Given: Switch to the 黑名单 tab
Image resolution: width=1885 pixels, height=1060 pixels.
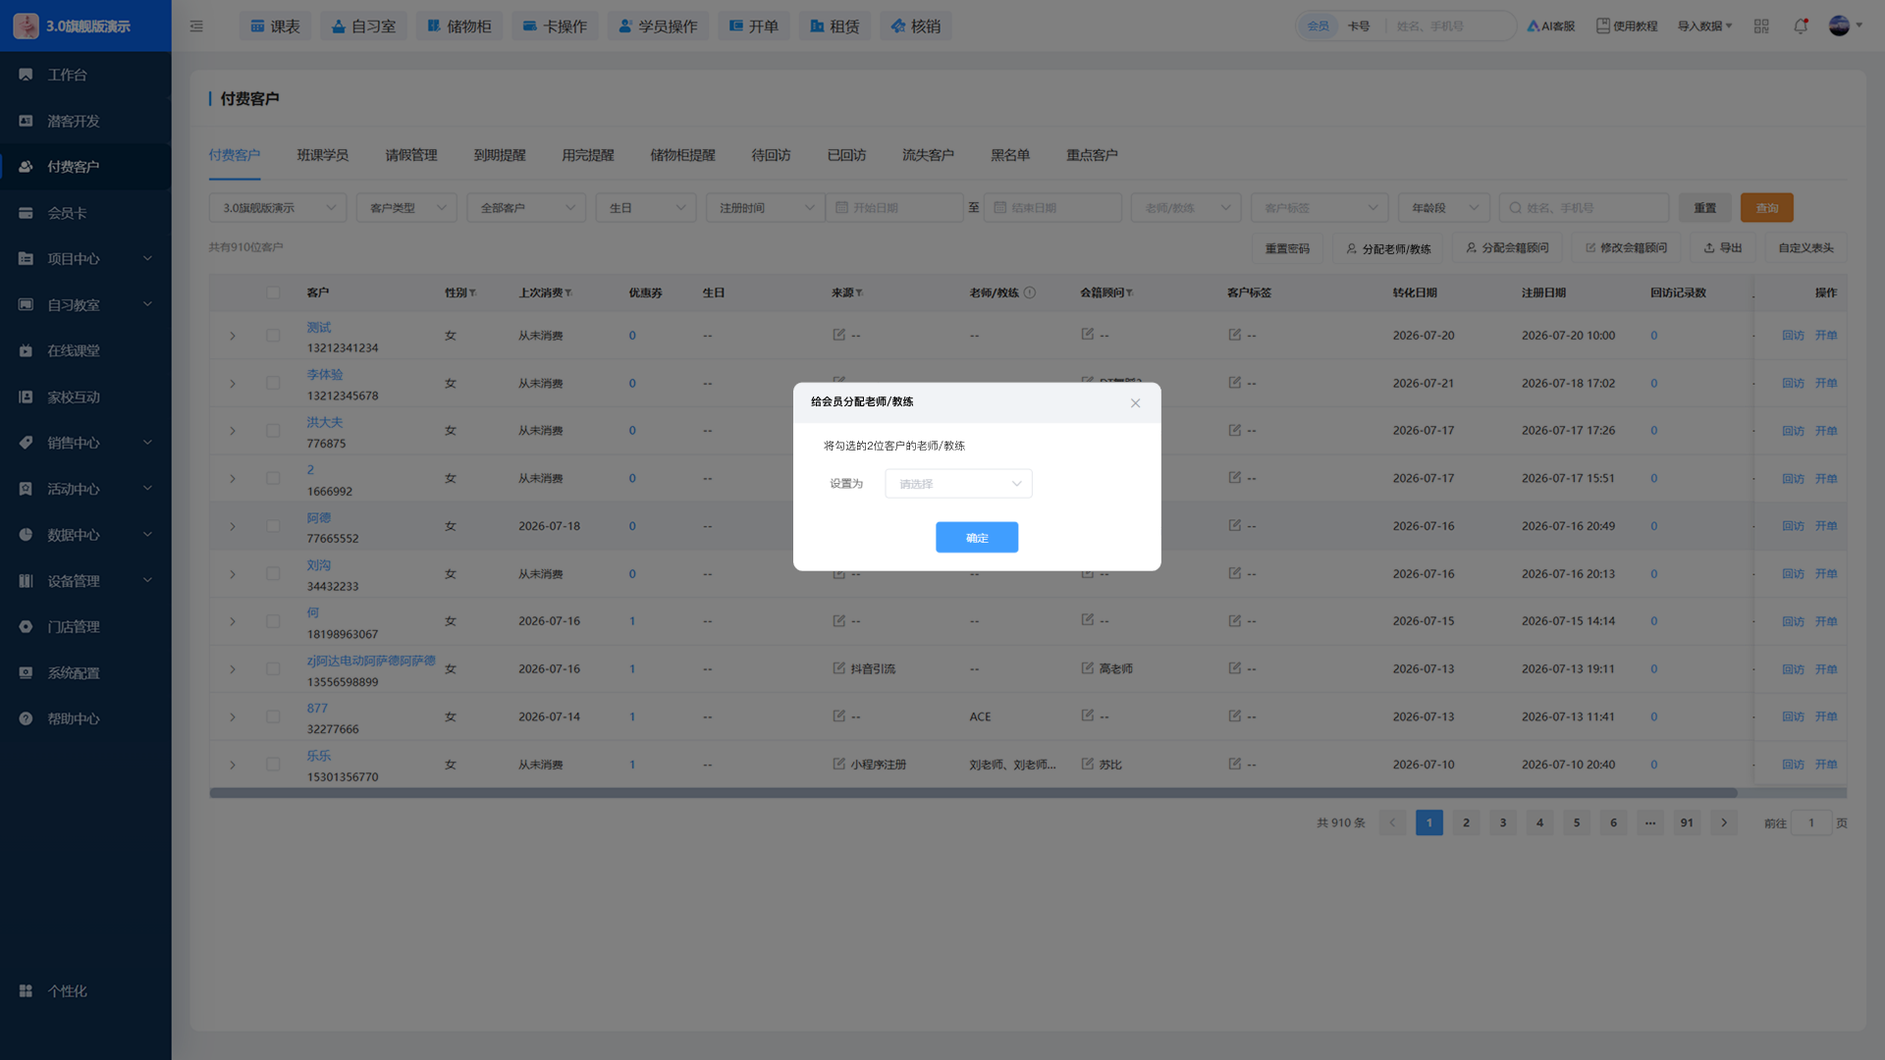Looking at the screenshot, I should [1010, 155].
